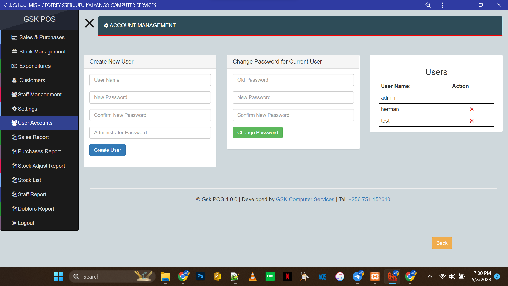The width and height of the screenshot is (508, 286).
Task: Open the three-dot menu in title bar
Action: click(x=442, y=5)
